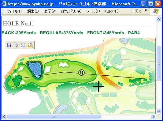
Task: Click the BACK:395Yards text
Action: 19,33
